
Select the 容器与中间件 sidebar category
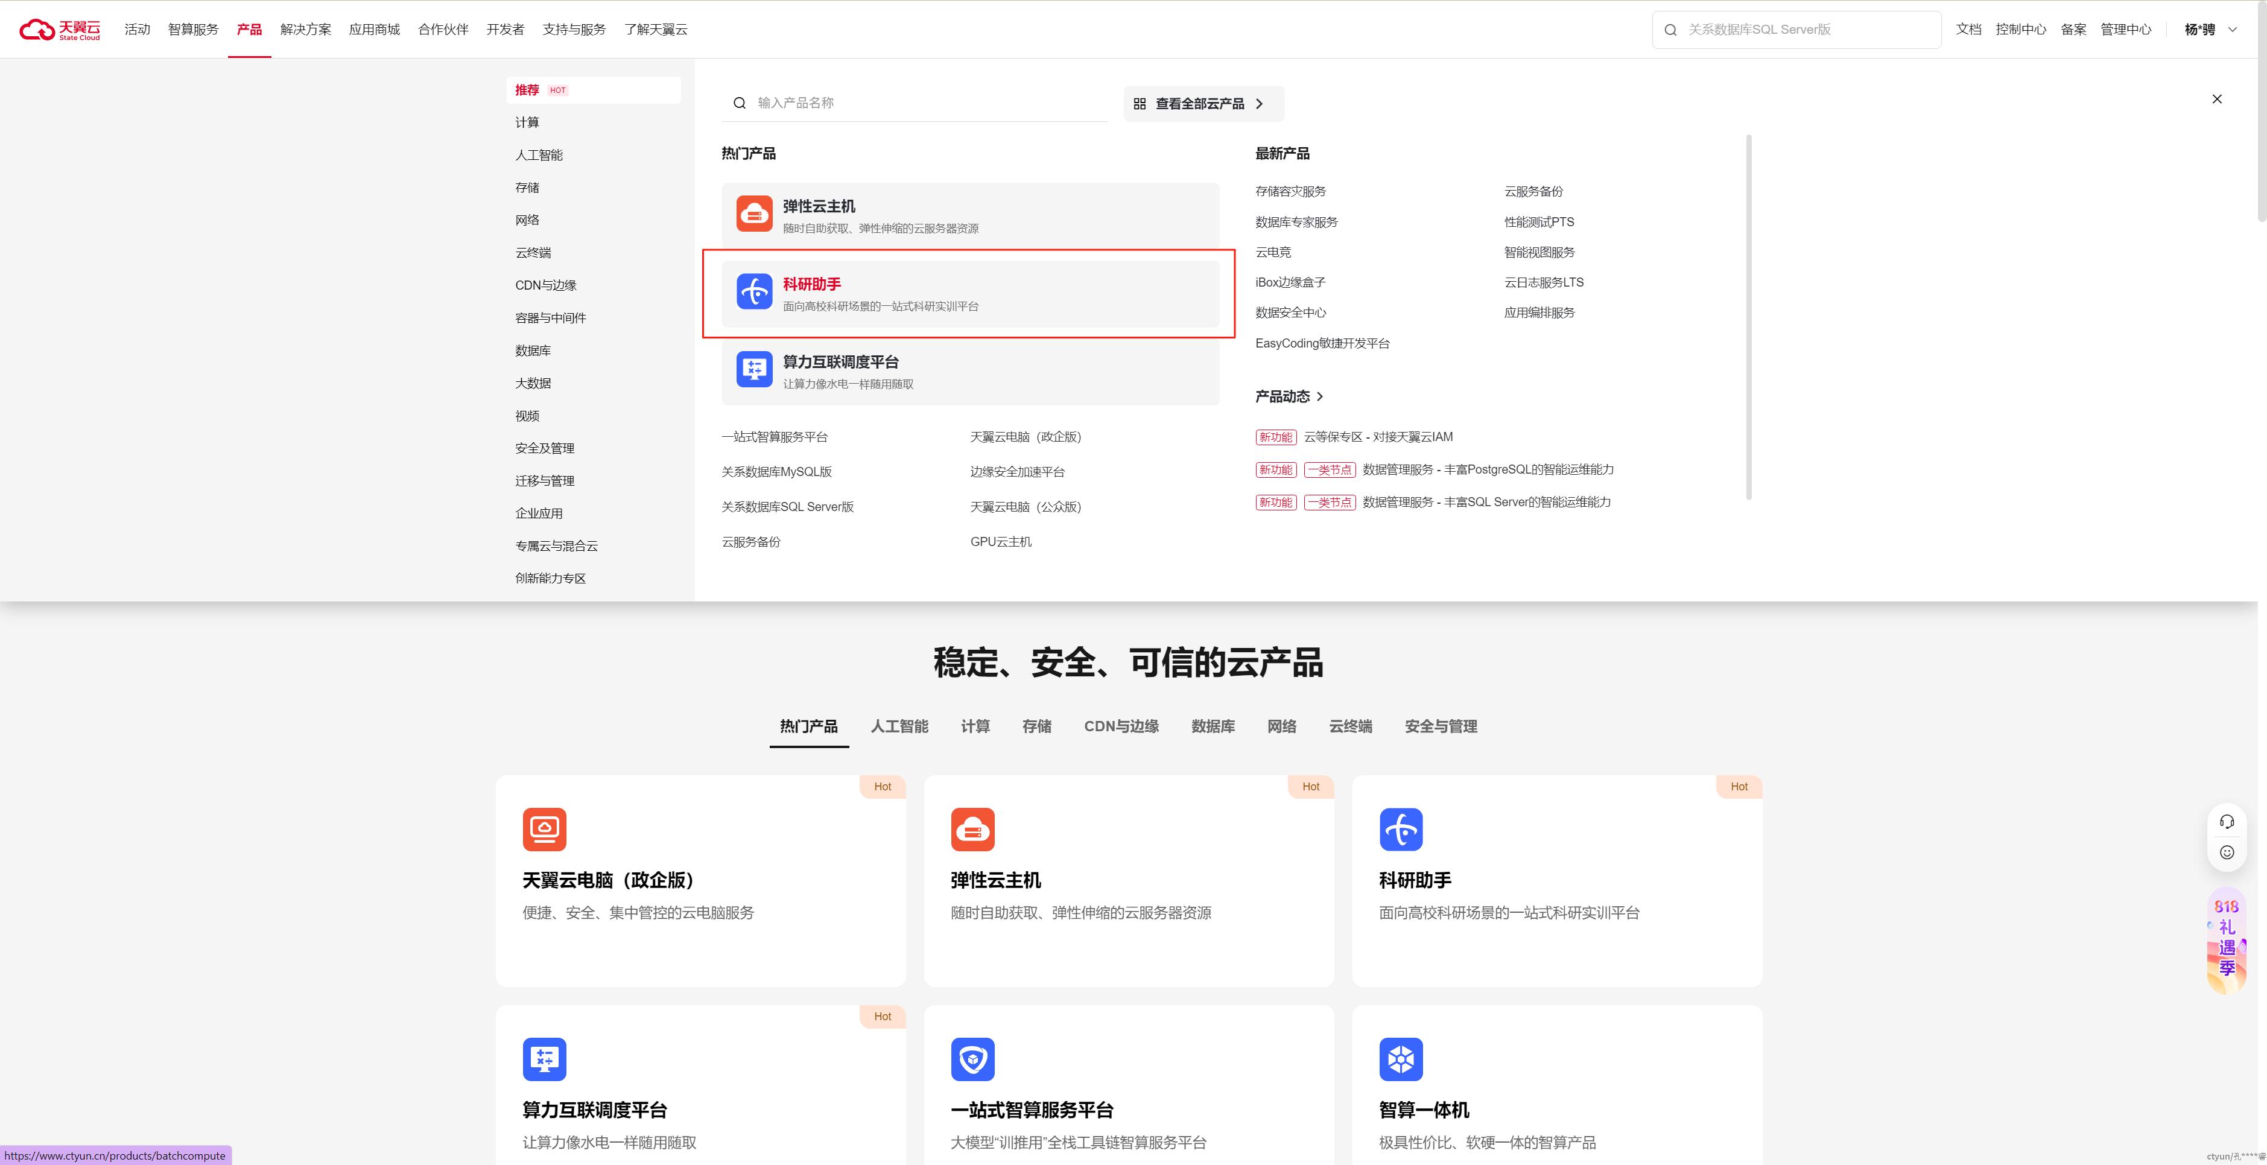tap(550, 318)
